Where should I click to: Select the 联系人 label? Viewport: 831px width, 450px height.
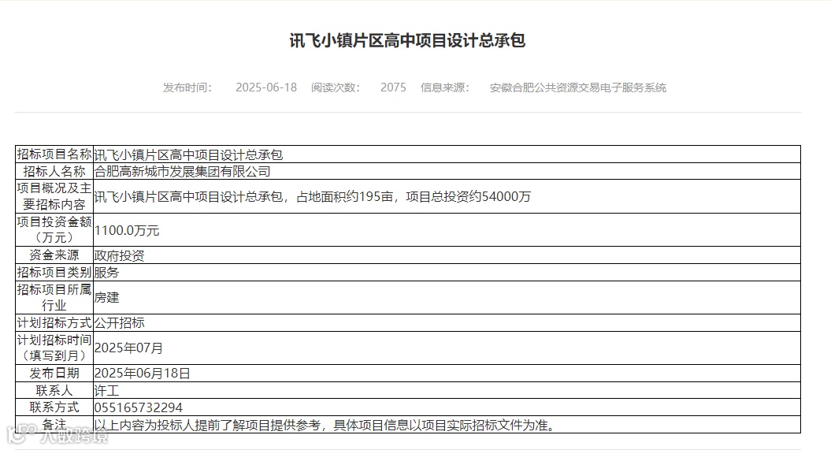click(x=54, y=390)
